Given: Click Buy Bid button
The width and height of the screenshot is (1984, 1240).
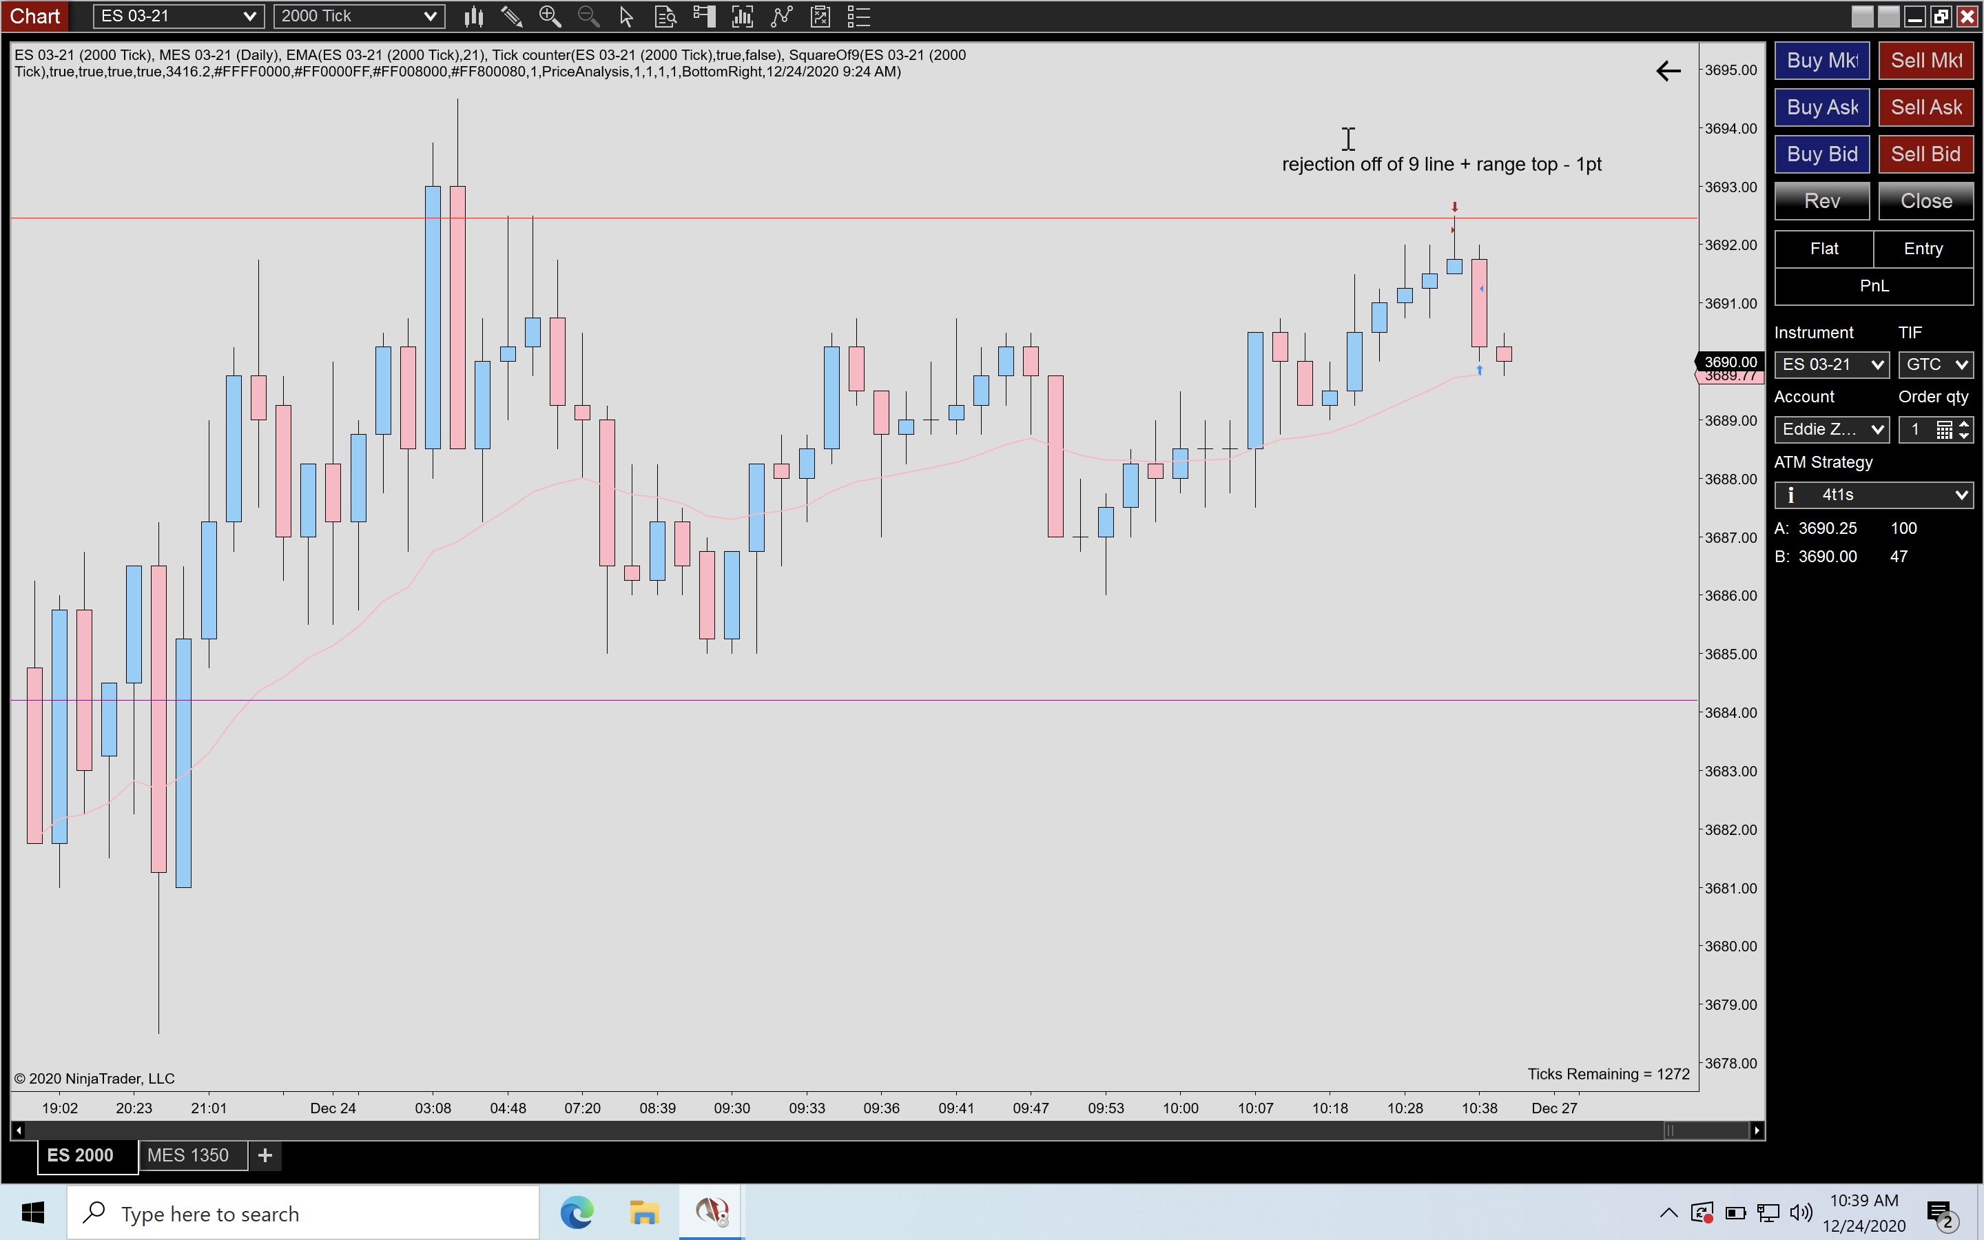Looking at the screenshot, I should (1823, 154).
